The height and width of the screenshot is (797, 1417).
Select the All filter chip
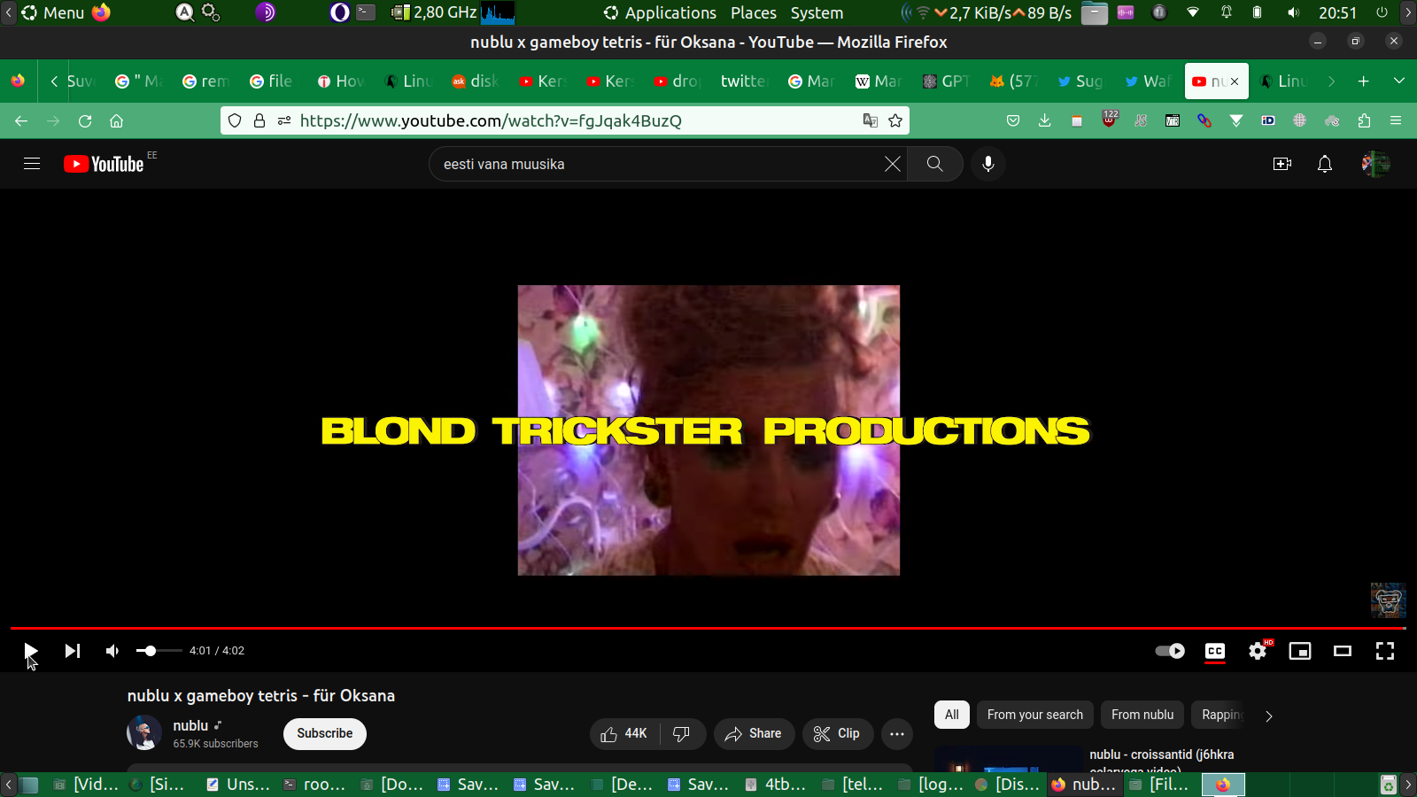[x=952, y=715]
